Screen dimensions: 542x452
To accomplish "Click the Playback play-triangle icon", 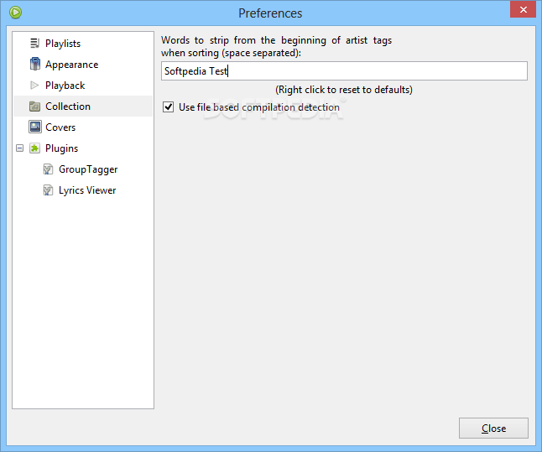I will pyautogui.click(x=34, y=85).
